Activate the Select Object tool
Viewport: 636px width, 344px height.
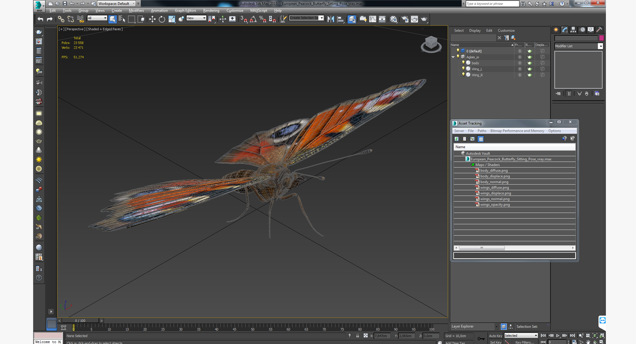113,19
